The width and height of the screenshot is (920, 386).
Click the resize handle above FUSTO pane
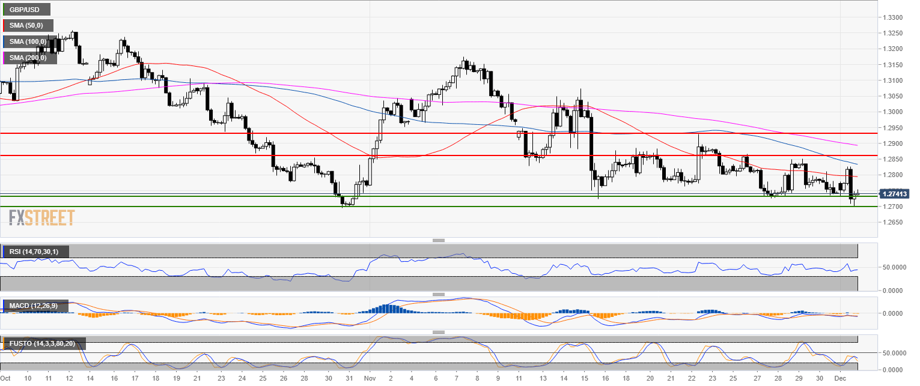(439, 332)
